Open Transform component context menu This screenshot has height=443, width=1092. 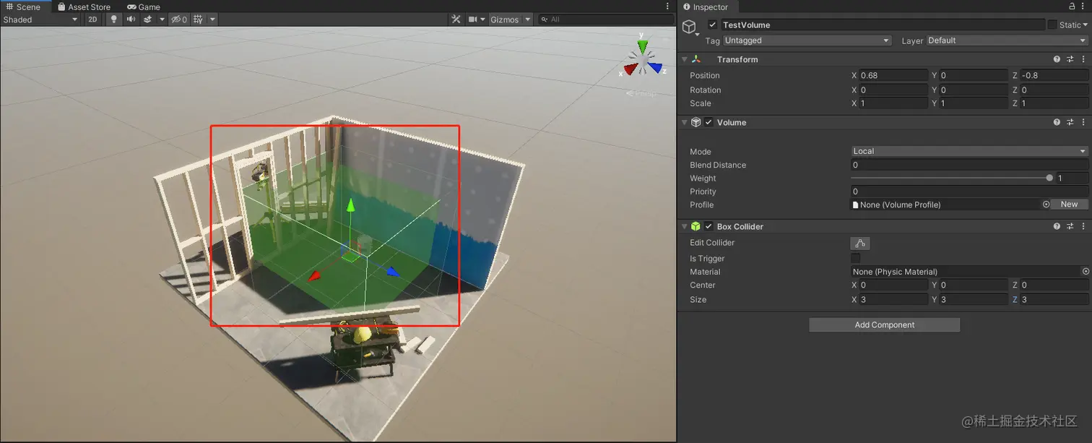click(1083, 59)
